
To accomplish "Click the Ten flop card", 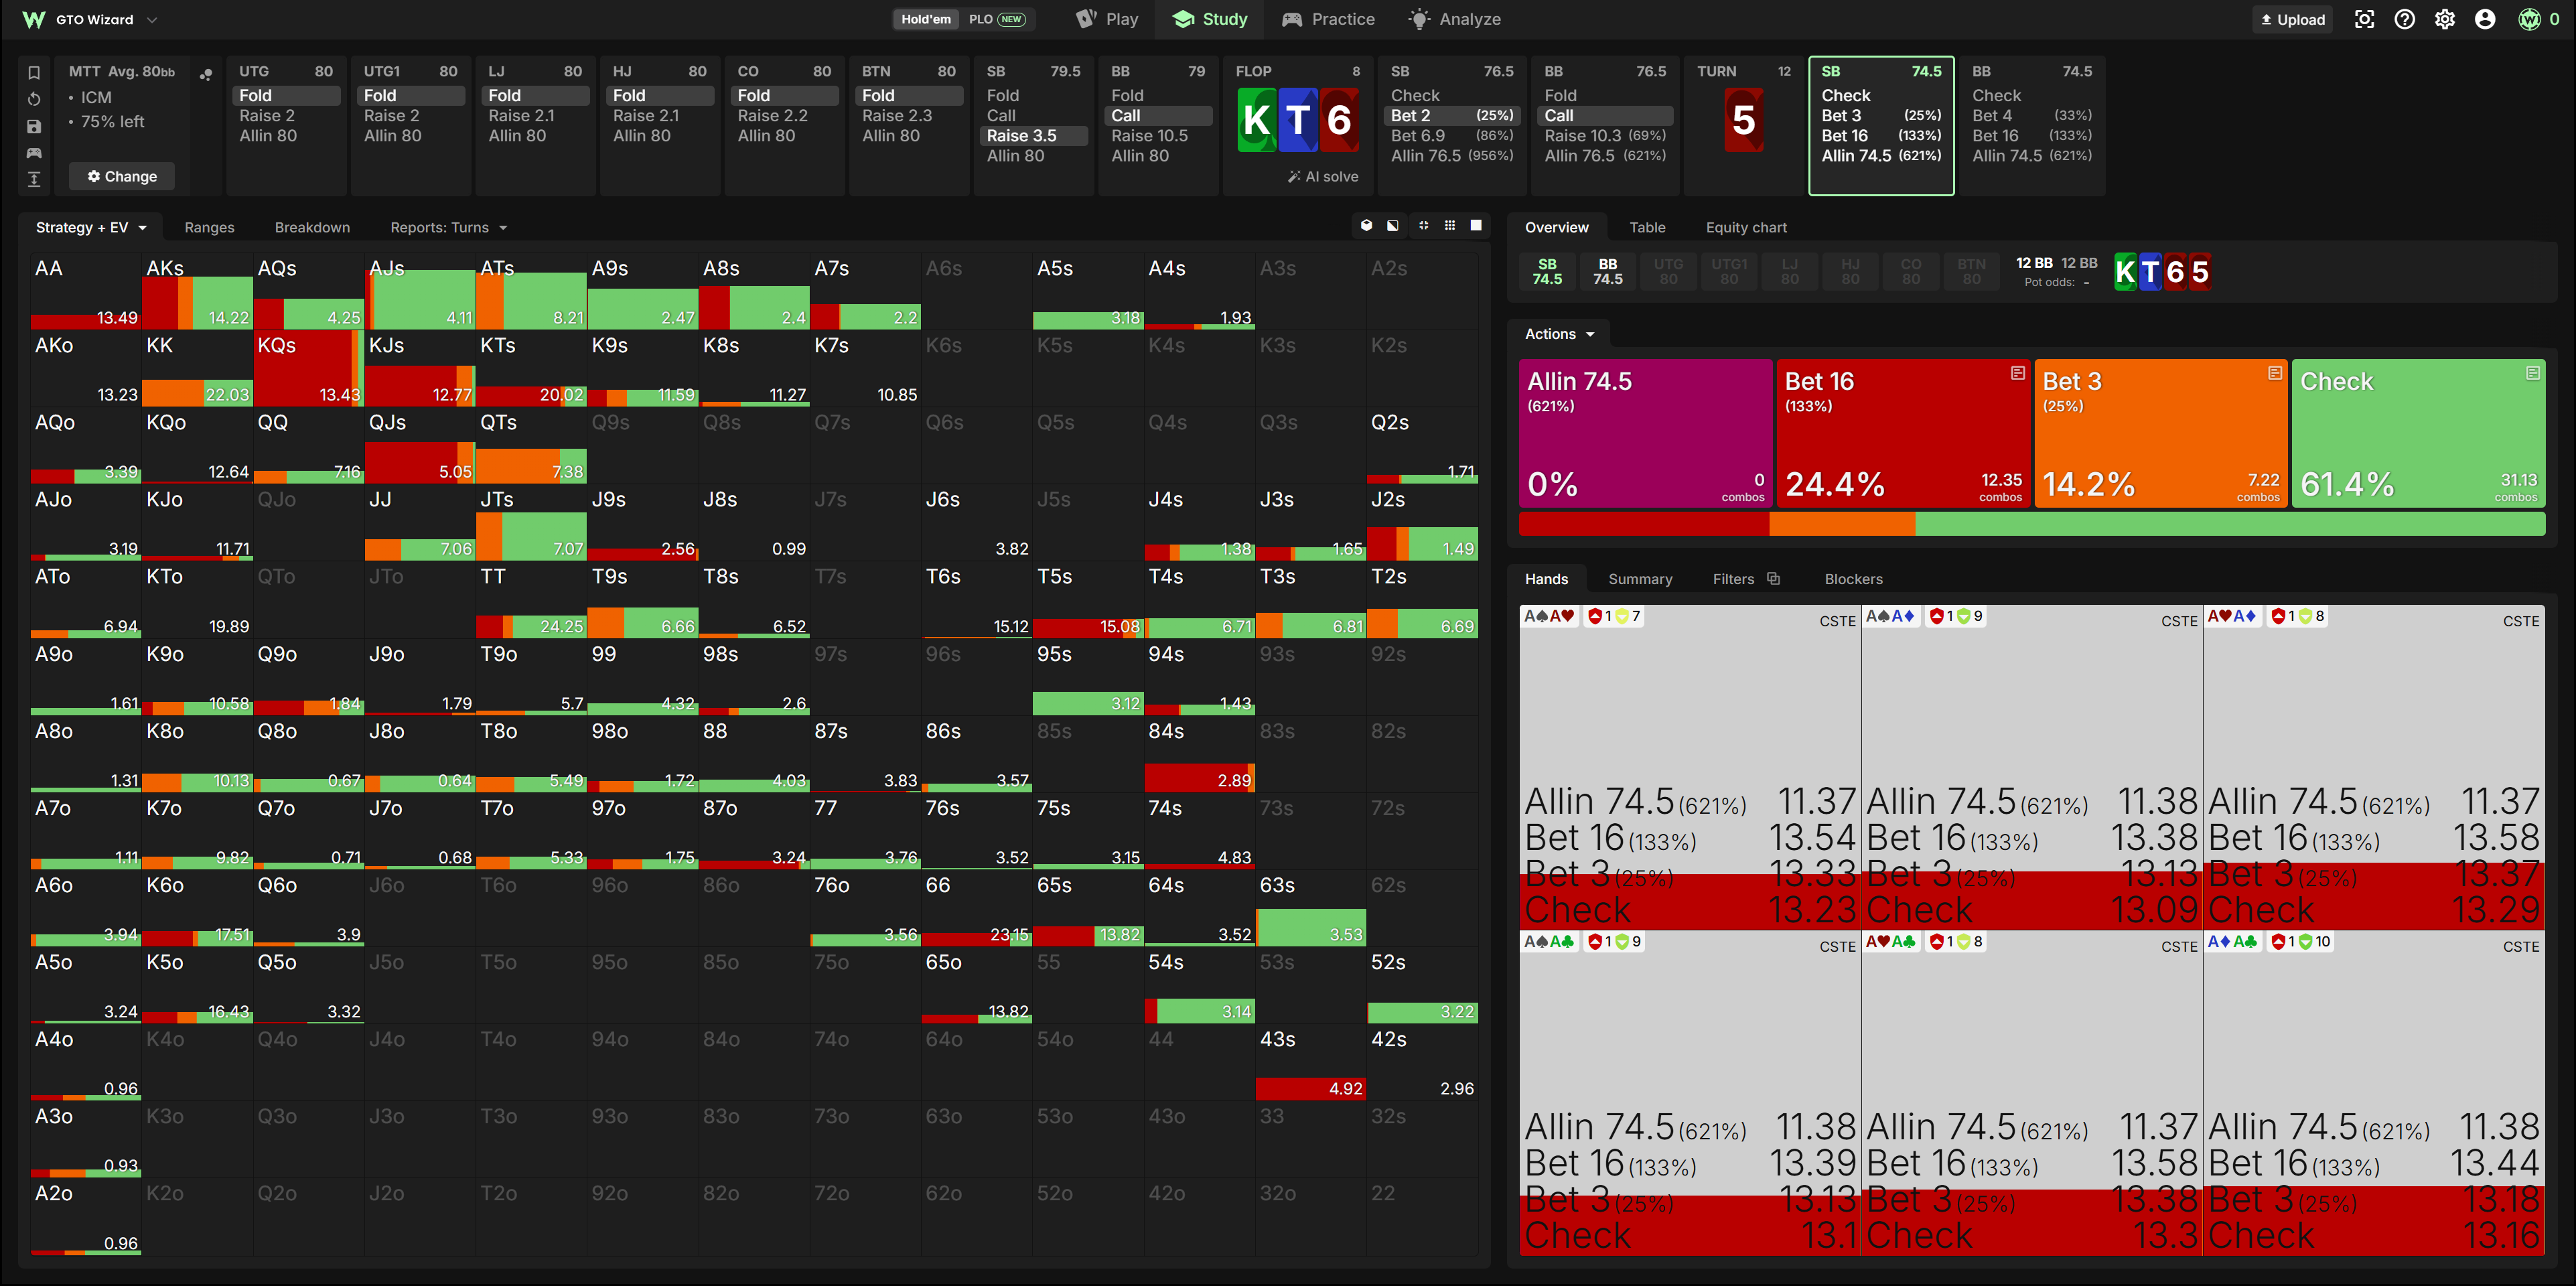I will coord(1298,120).
